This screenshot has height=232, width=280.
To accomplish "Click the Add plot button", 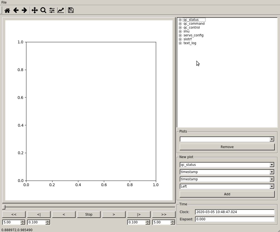I will (x=227, y=194).
